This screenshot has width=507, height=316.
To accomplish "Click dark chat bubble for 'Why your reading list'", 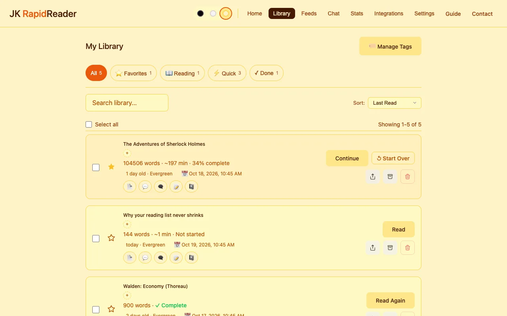I will pos(160,258).
